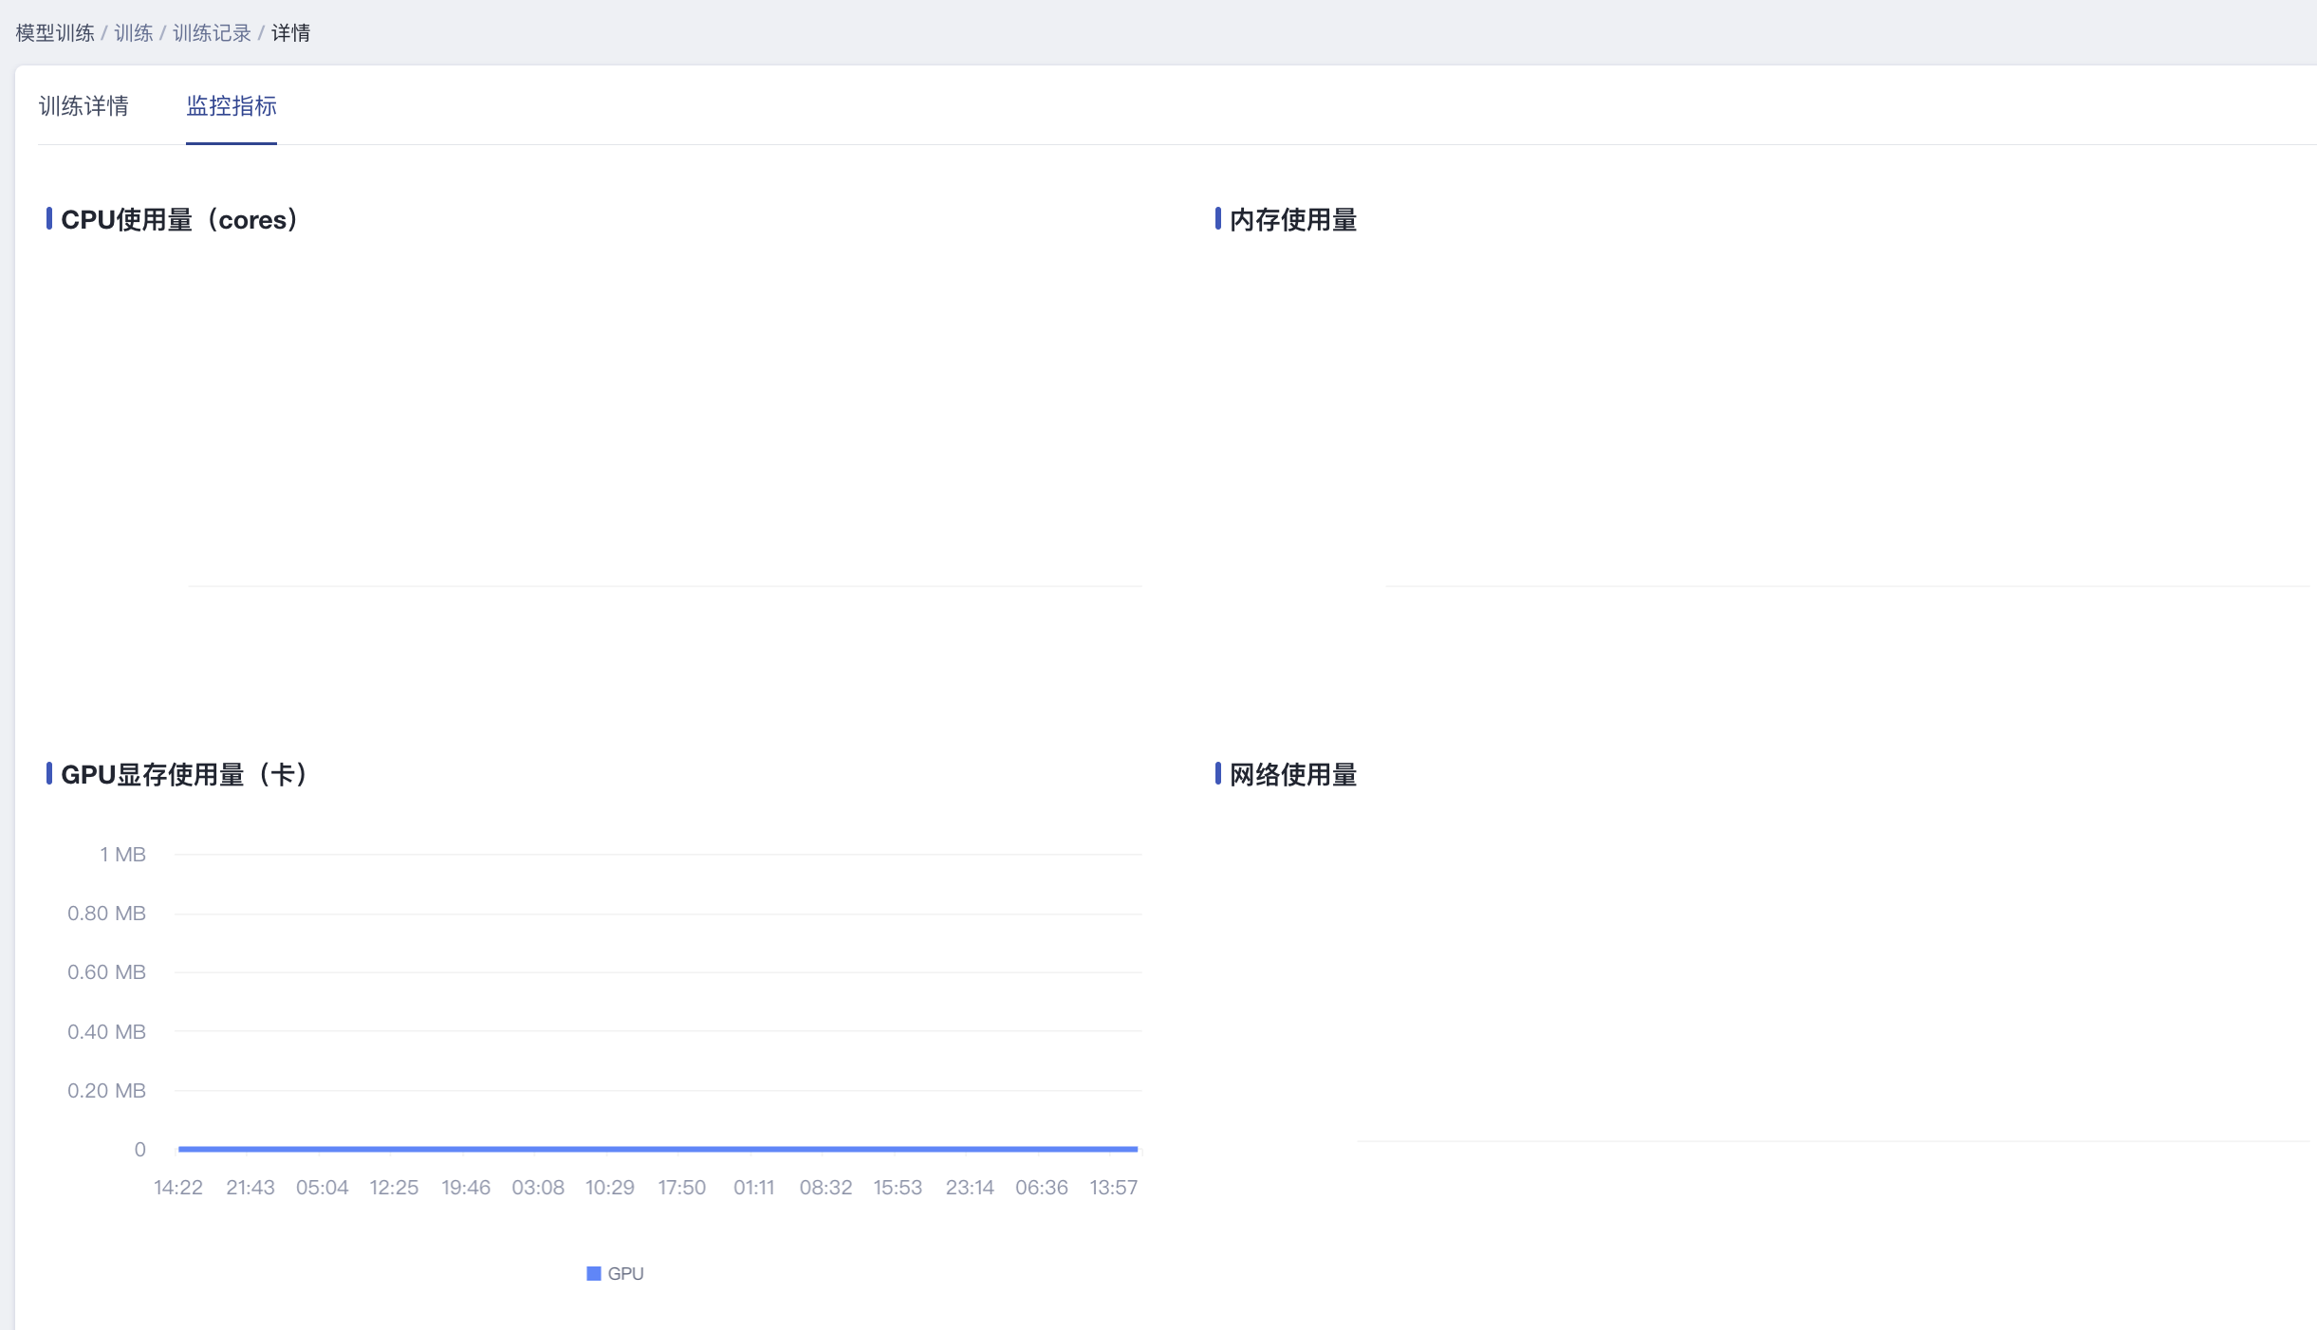2317x1330 pixels.
Task: Click the GPU显存使用量（卡）heading
Action: tap(185, 775)
